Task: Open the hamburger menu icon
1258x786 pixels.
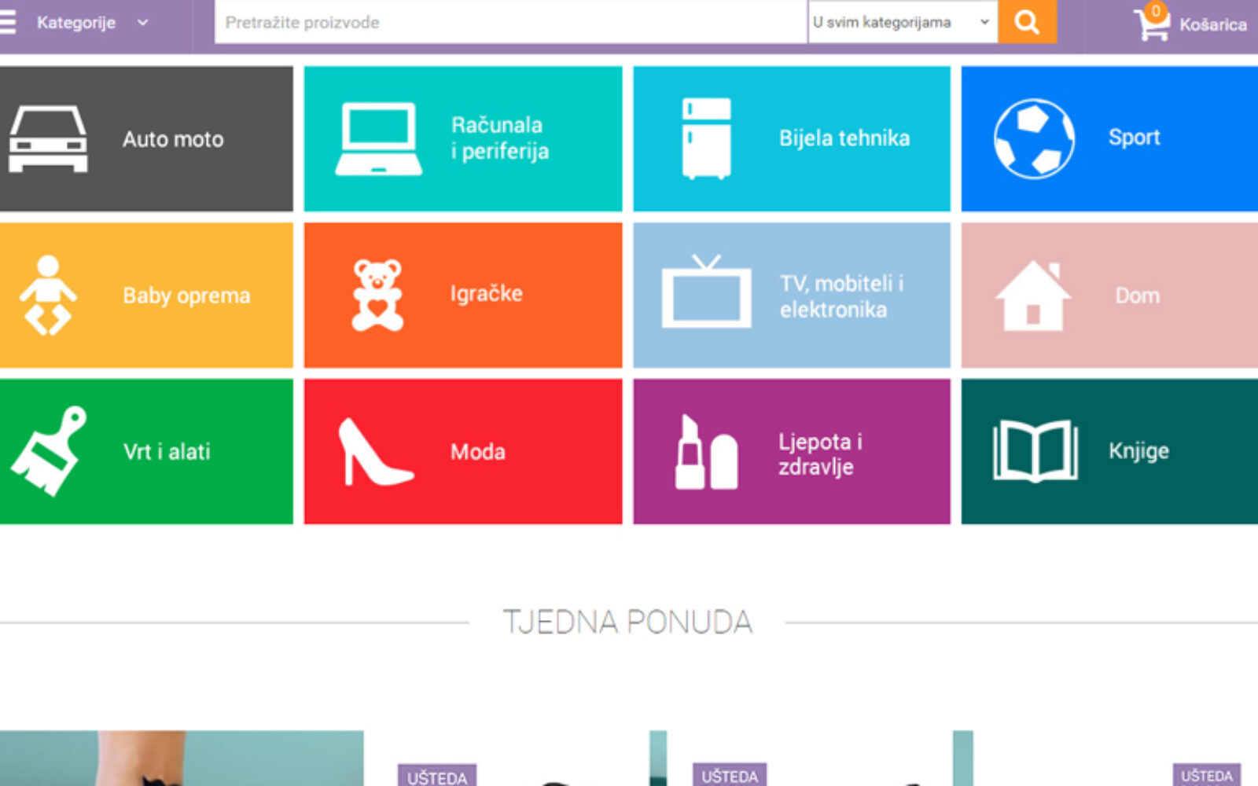Action: [8, 22]
